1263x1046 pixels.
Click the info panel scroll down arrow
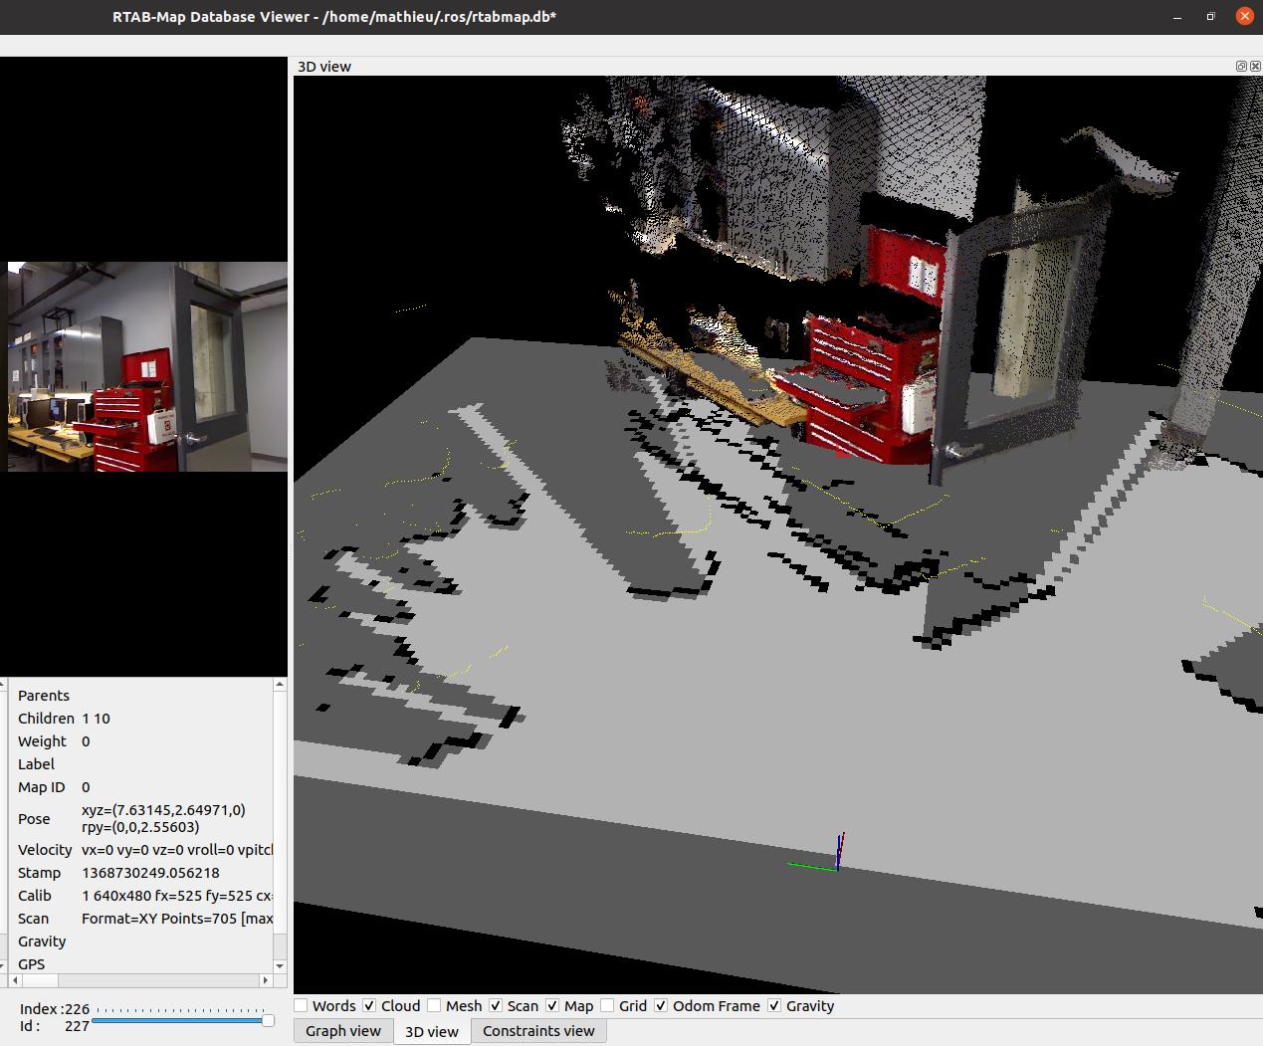pos(280,965)
